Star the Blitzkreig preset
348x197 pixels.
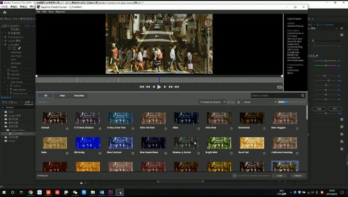click(x=100, y=153)
